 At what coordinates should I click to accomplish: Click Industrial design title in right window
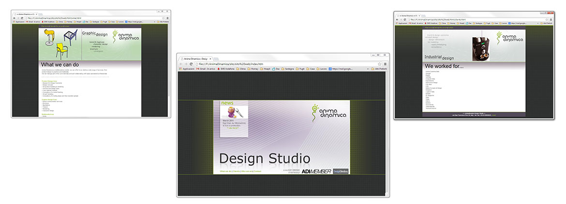[x=439, y=58]
